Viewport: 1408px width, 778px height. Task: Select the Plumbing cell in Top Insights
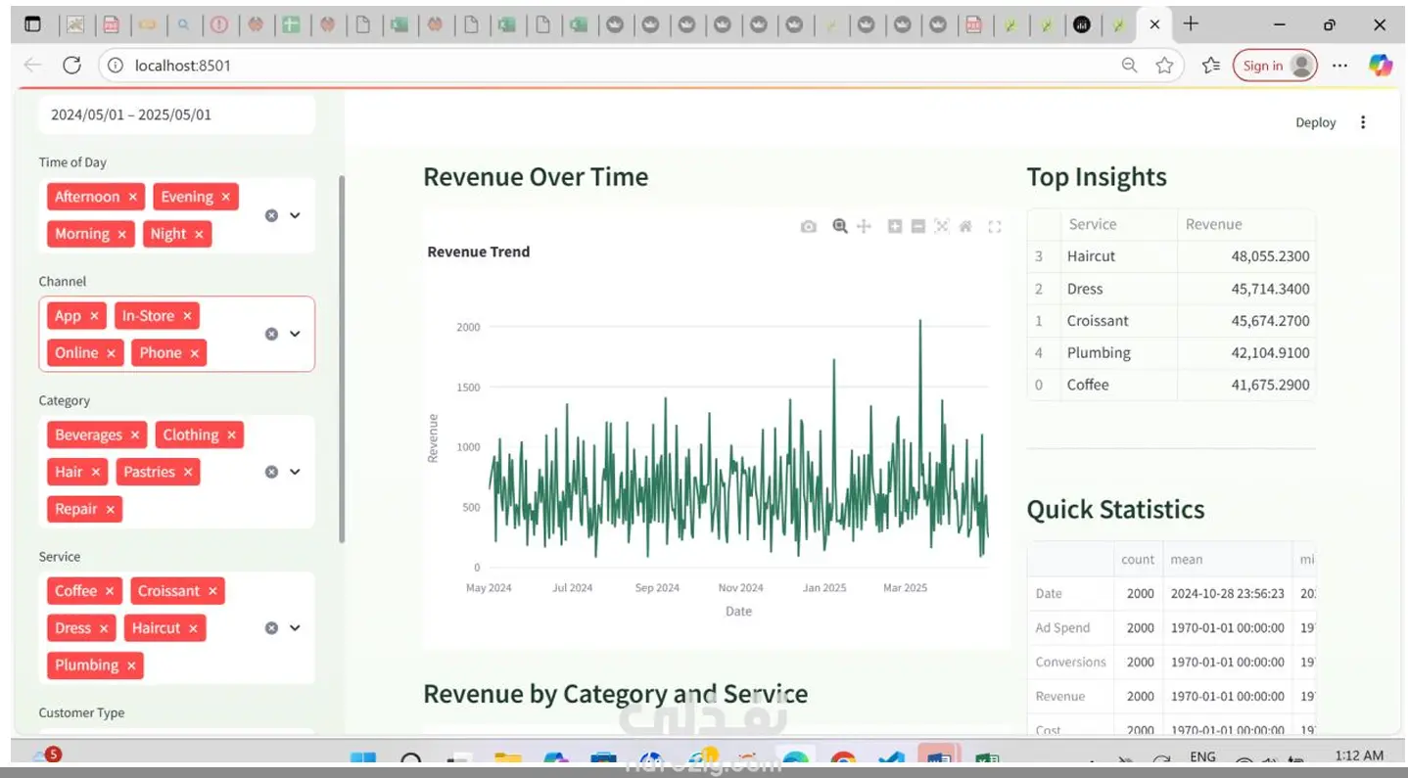pos(1119,352)
